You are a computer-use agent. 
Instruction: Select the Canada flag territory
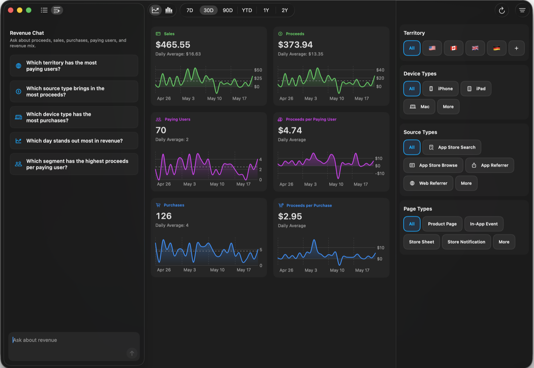coord(453,48)
